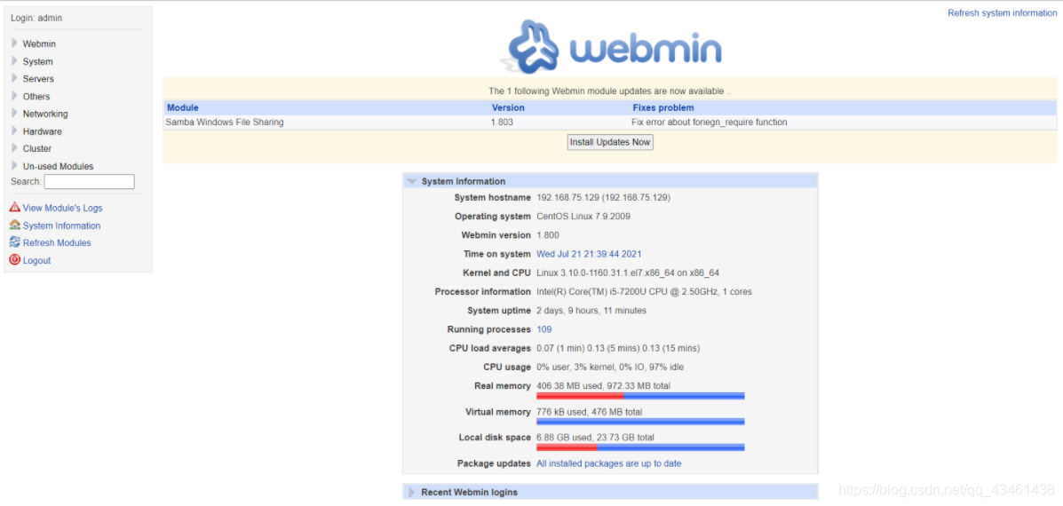
Task: Click the Fixes problem column header
Action: [x=663, y=107]
